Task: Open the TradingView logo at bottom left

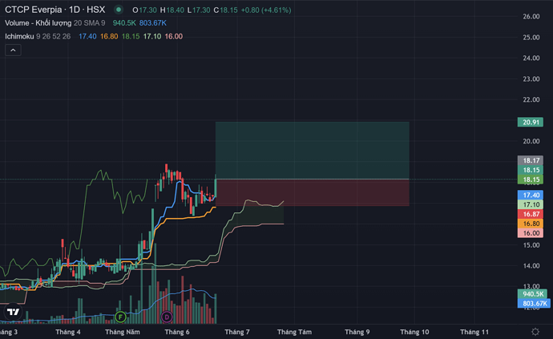Action: point(13,312)
